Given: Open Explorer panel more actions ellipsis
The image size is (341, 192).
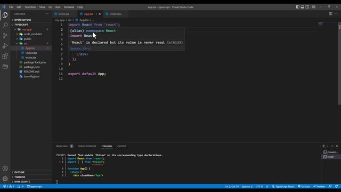Looking at the screenshot, I should [x=47, y=14].
